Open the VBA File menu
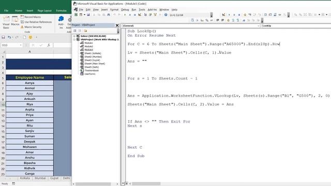The height and width of the screenshot is (186, 331). click(x=81, y=10)
